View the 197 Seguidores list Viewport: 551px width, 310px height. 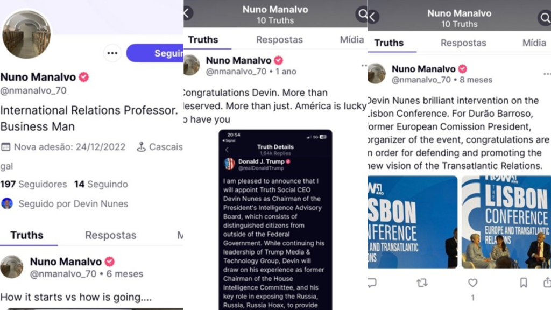click(33, 184)
